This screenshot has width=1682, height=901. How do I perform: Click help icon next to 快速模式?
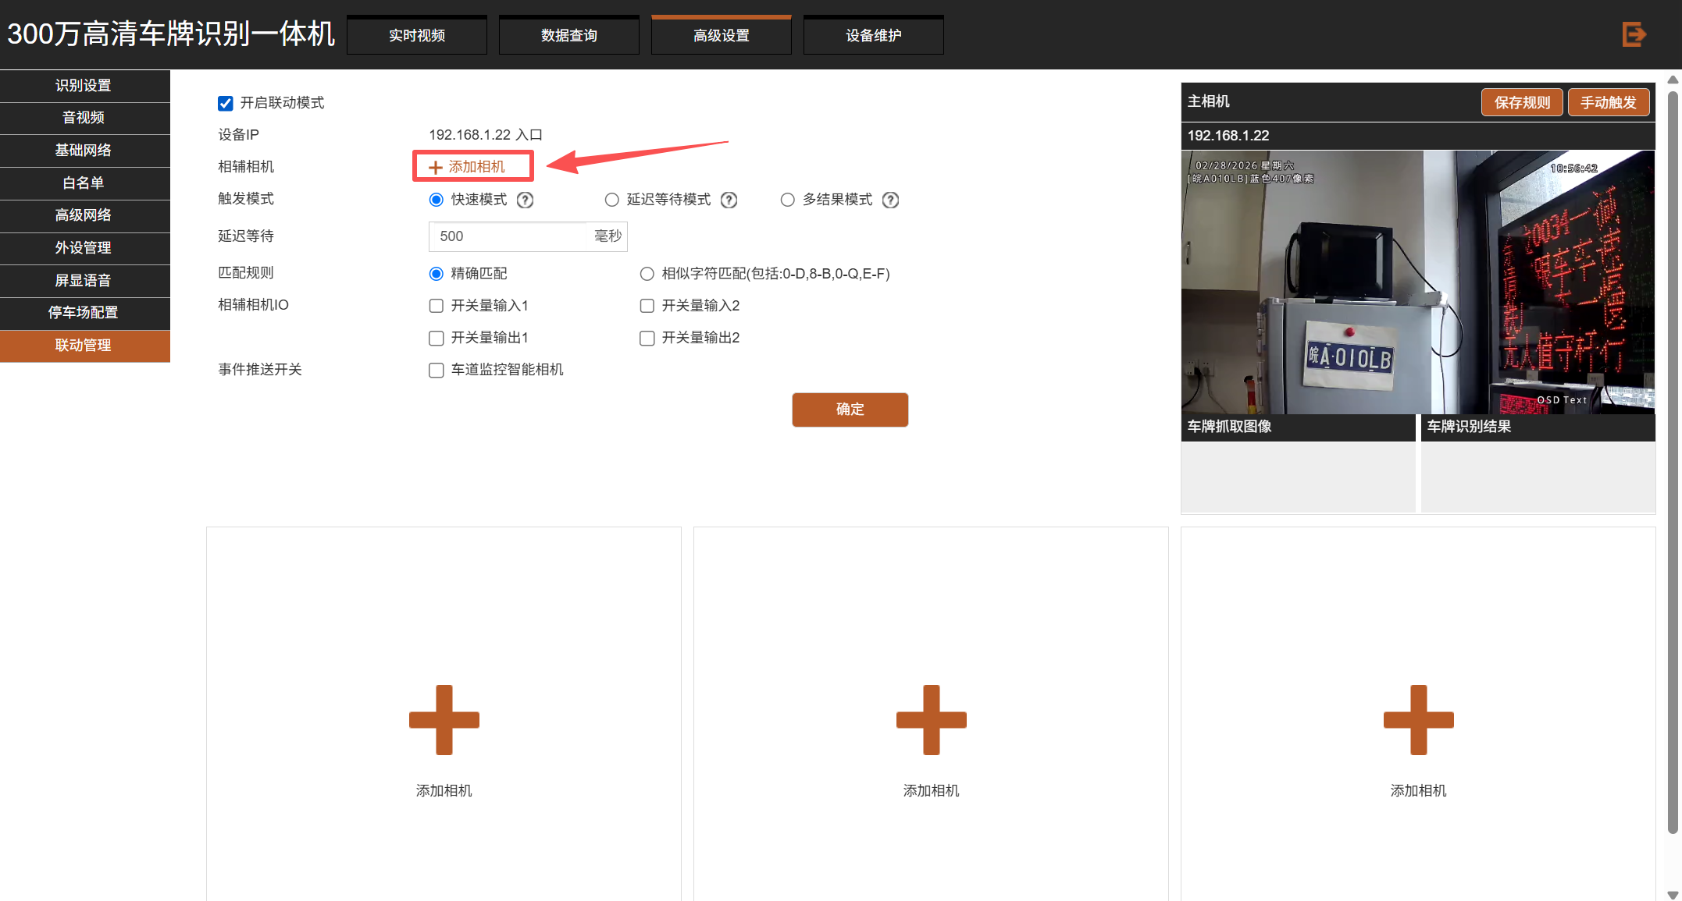(526, 200)
